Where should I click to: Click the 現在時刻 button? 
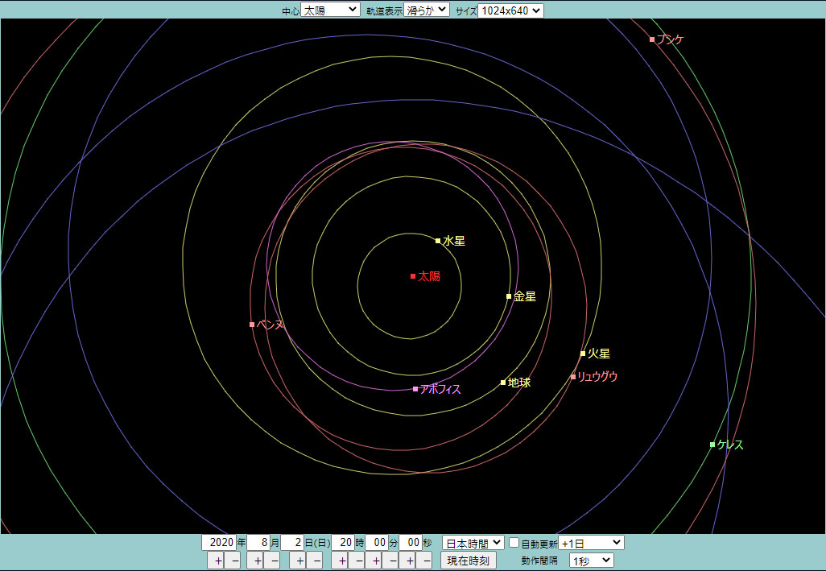(x=468, y=561)
